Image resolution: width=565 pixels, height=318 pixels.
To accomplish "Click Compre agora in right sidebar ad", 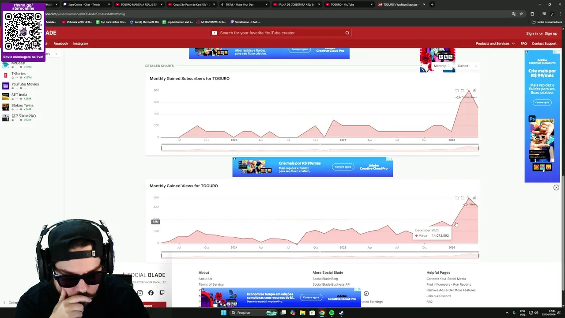I will (542, 102).
